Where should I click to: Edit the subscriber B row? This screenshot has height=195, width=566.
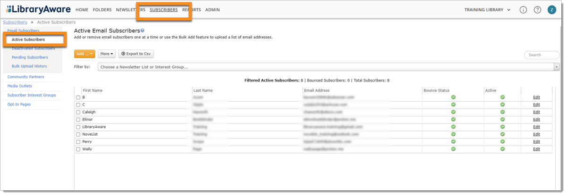[x=536, y=97]
